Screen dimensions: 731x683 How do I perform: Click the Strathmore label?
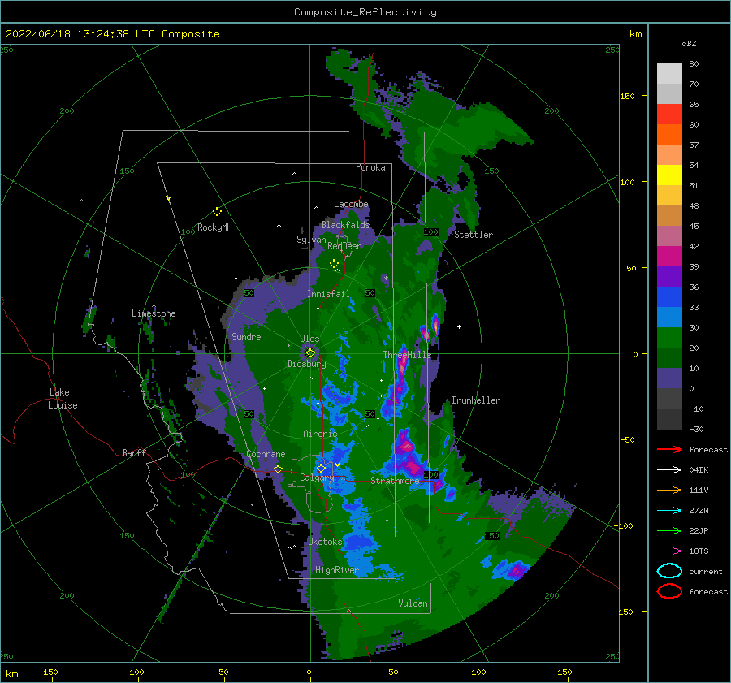pyautogui.click(x=395, y=481)
